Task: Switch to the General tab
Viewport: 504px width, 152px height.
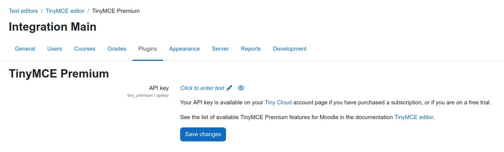Action: click(25, 49)
